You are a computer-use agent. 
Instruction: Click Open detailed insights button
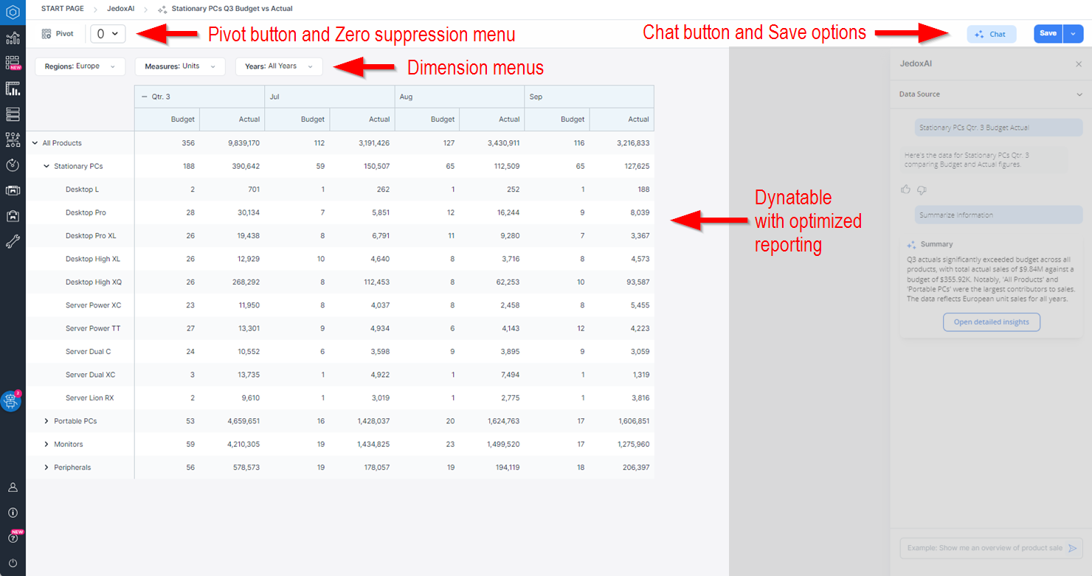991,322
